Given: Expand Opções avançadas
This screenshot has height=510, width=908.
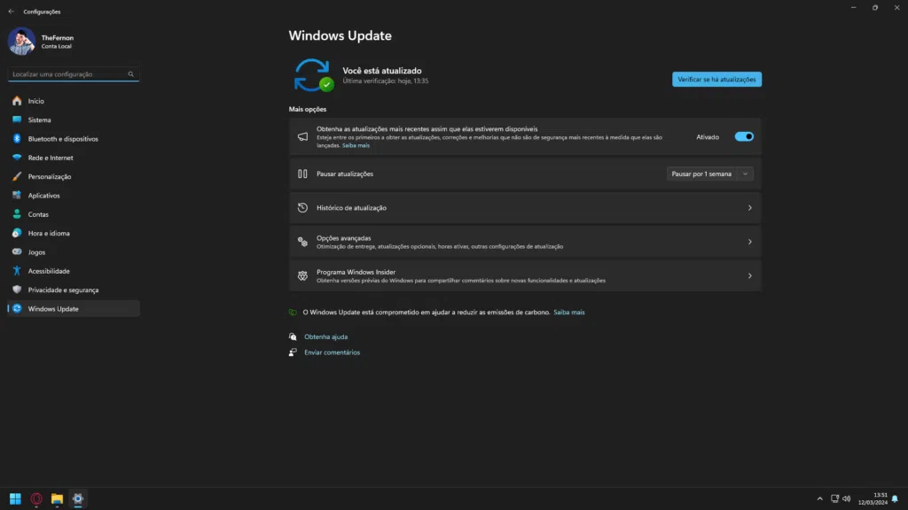Looking at the screenshot, I should [x=525, y=241].
